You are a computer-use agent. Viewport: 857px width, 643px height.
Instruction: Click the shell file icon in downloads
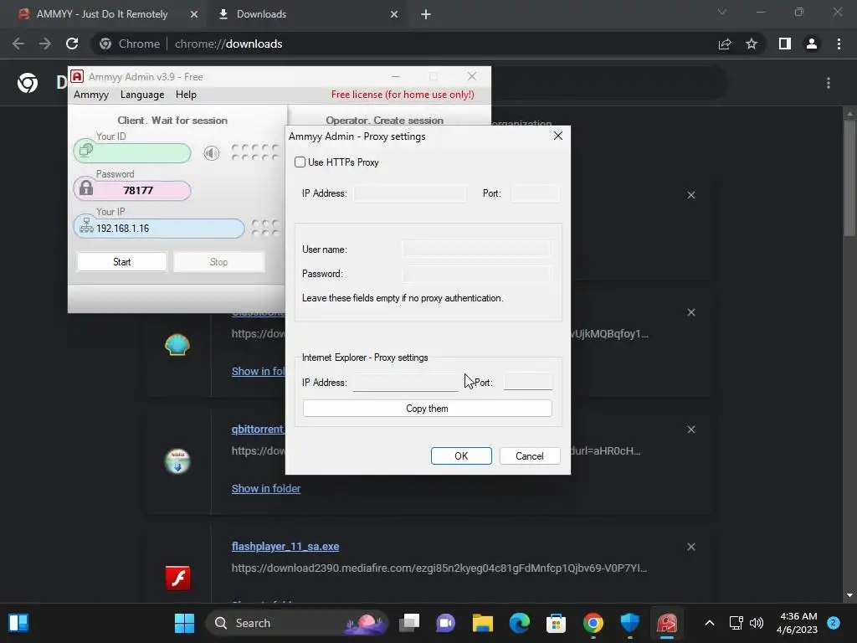coord(177,344)
